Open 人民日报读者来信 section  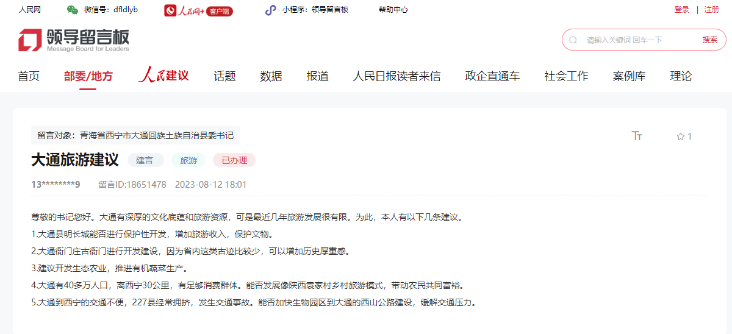[x=396, y=76]
